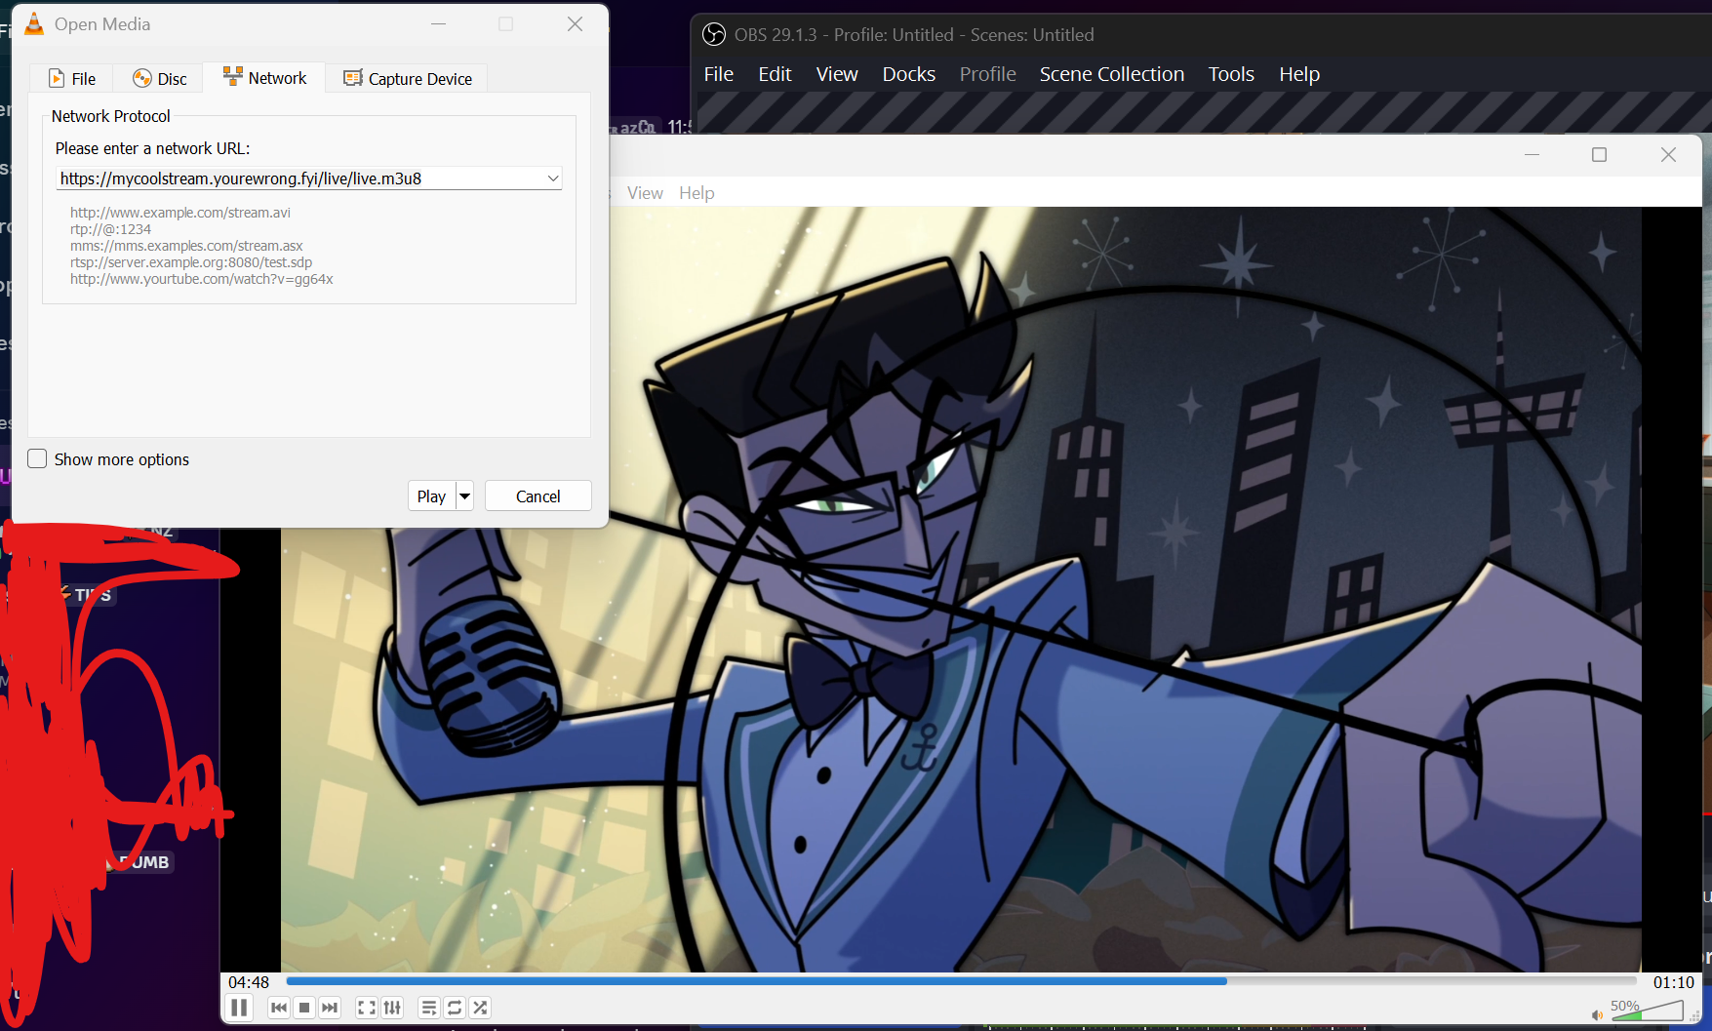
Task: Expand the network URL history dropdown
Action: 553,178
